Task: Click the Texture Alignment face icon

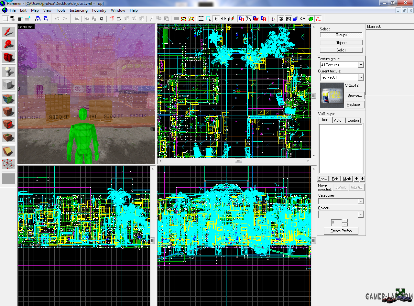Action: tap(231, 19)
